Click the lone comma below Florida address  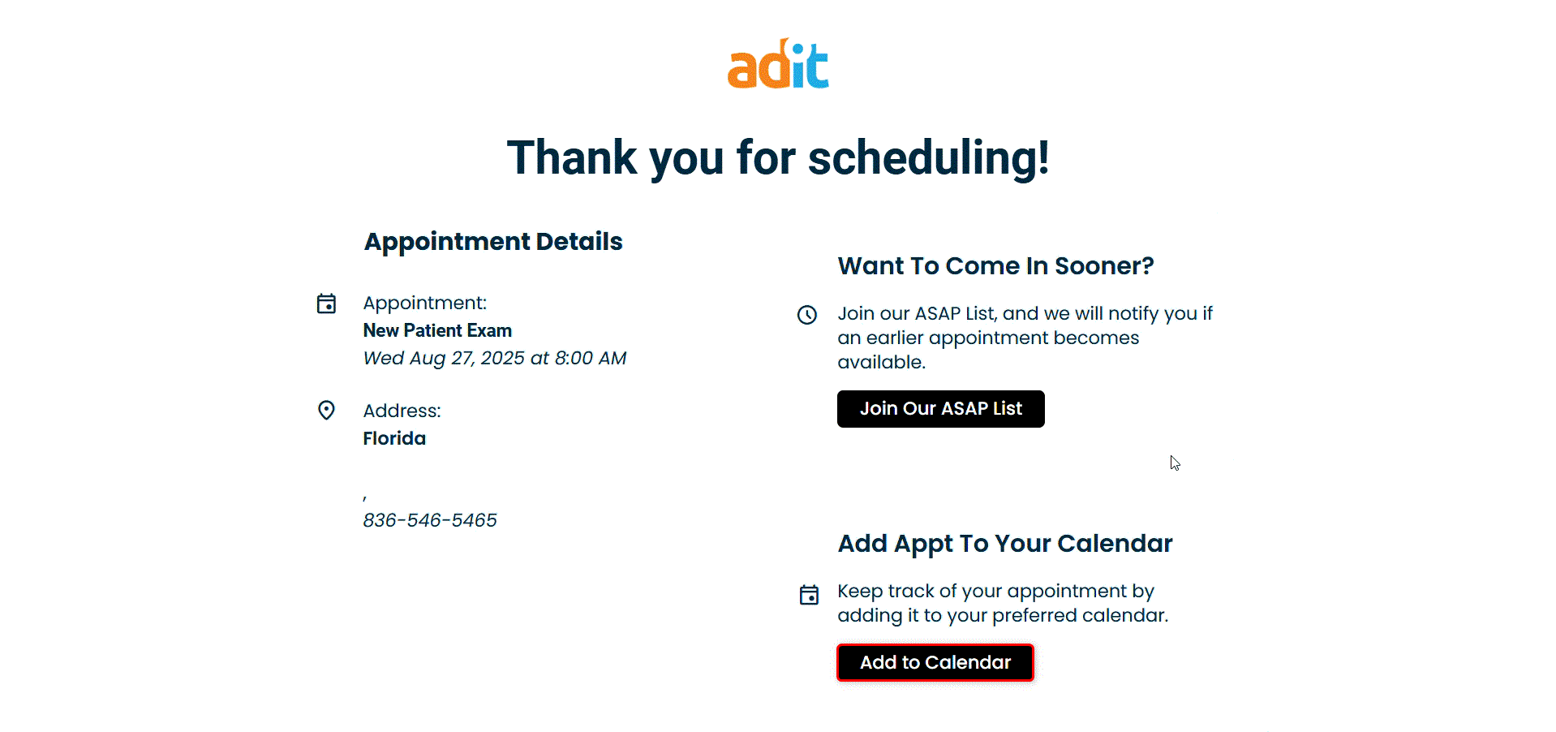[x=365, y=497]
